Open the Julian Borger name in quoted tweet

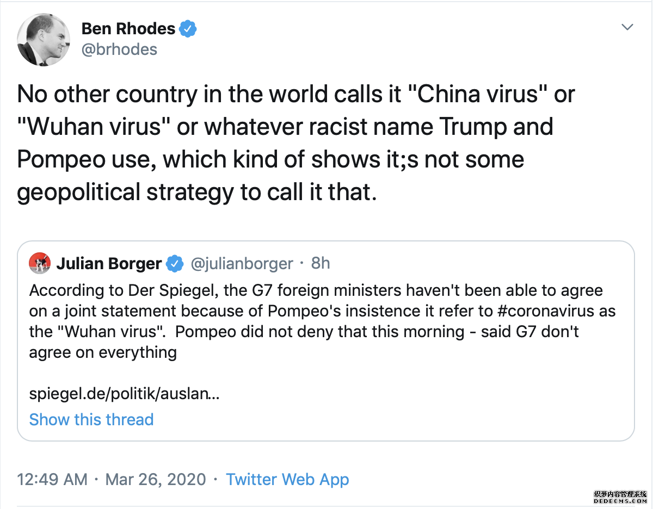click(109, 264)
